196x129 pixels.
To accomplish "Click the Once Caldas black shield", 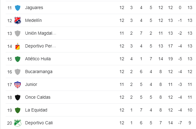I will tap(18, 97).
